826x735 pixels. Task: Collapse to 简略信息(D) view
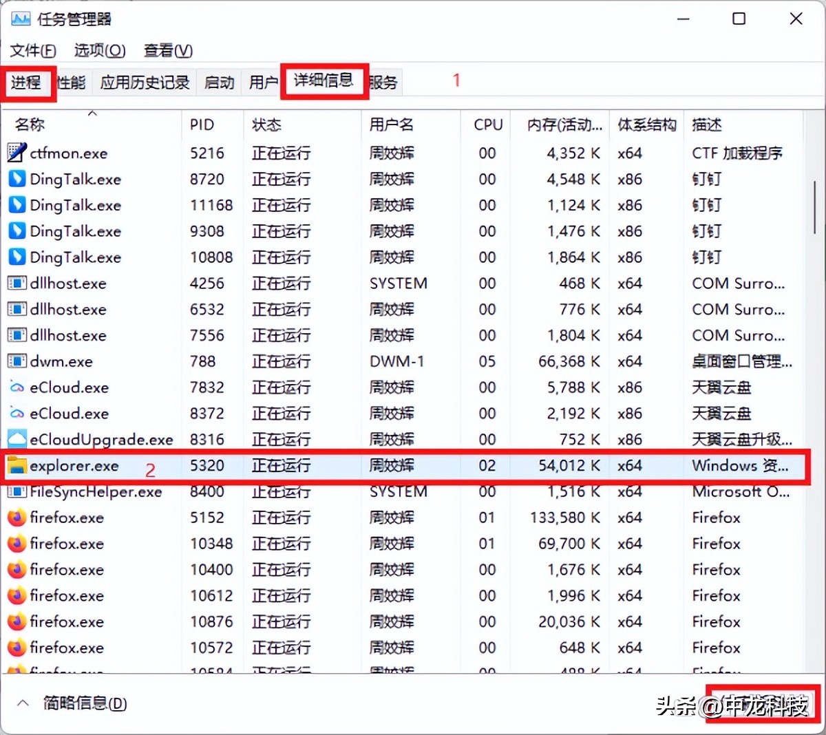[83, 703]
